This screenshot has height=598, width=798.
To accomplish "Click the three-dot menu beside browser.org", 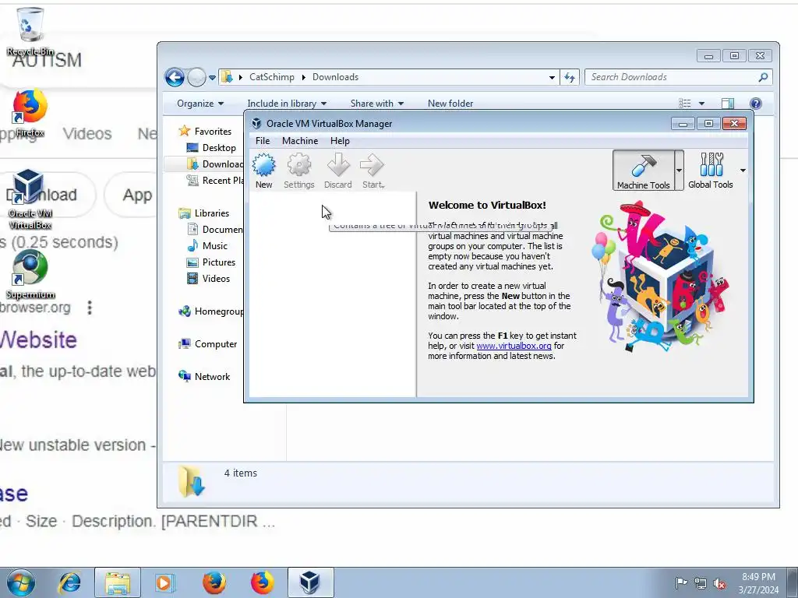I will click(90, 308).
